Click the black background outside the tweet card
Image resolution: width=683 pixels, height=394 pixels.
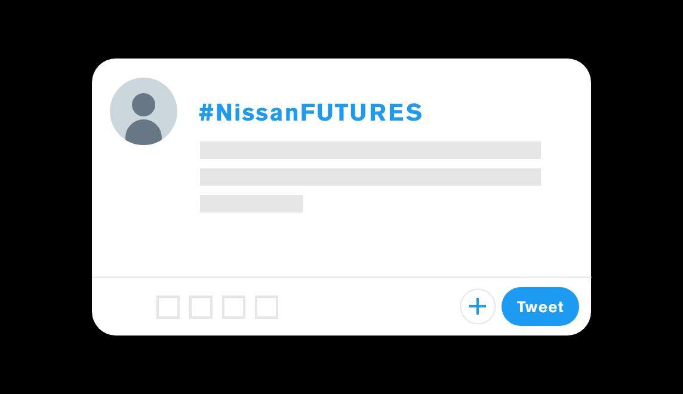[x=42, y=197]
